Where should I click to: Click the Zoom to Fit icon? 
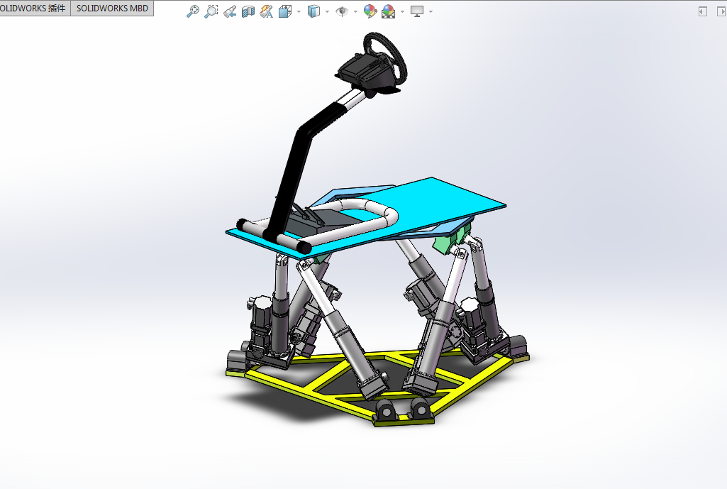[193, 11]
